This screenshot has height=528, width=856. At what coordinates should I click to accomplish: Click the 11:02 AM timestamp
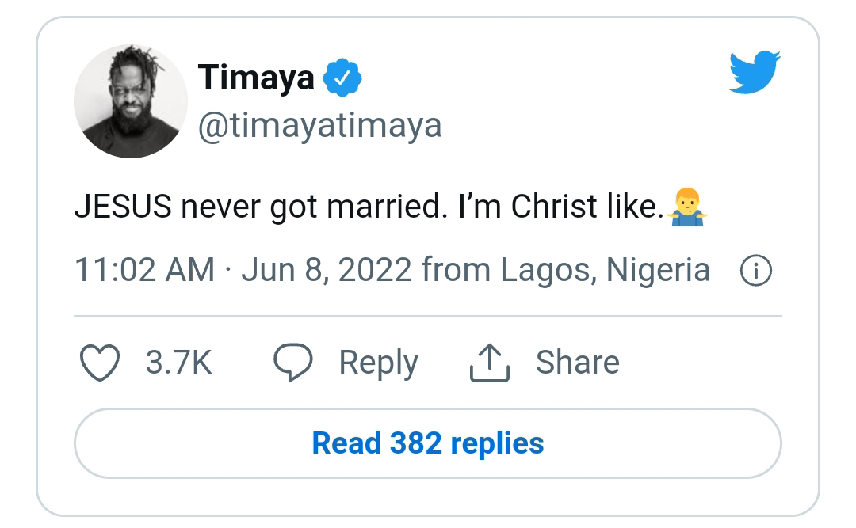click(x=144, y=271)
